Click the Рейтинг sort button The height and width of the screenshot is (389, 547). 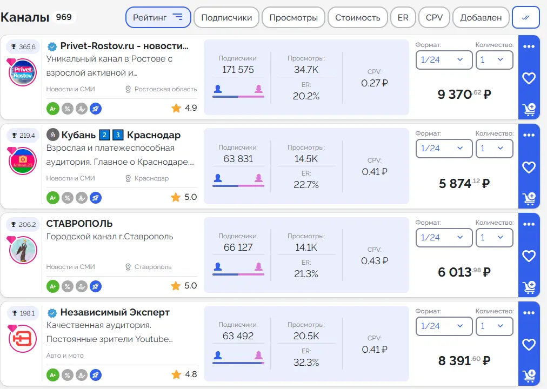[158, 17]
